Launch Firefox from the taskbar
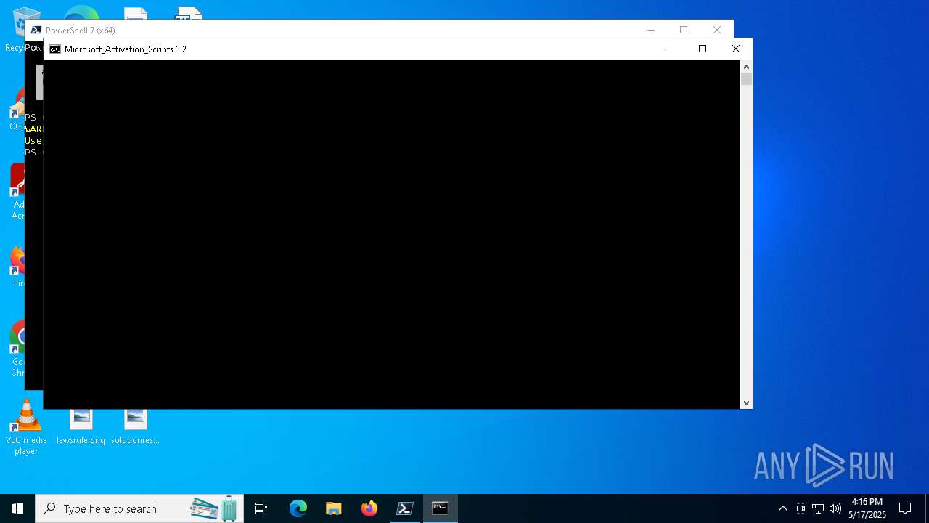The height and width of the screenshot is (523, 929). tap(369, 508)
